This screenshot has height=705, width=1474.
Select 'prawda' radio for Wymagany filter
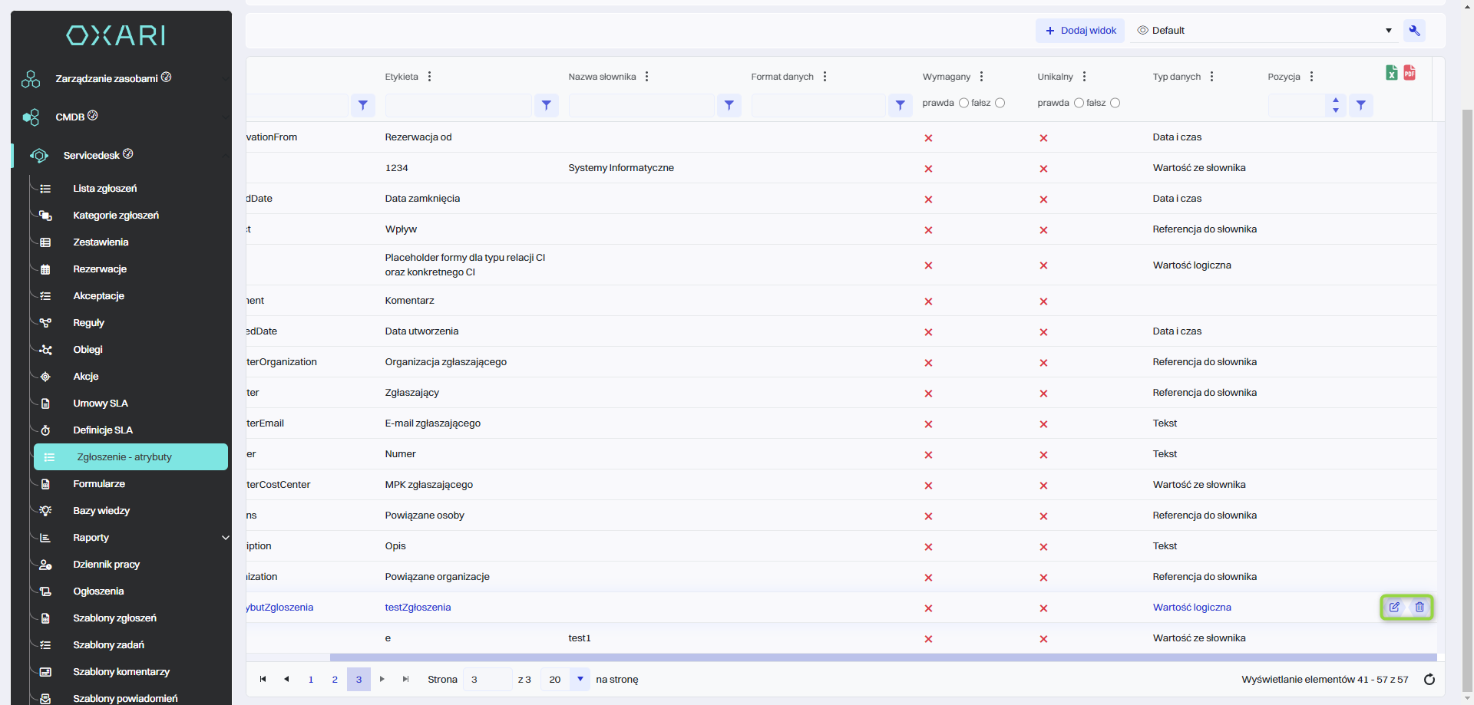click(963, 103)
